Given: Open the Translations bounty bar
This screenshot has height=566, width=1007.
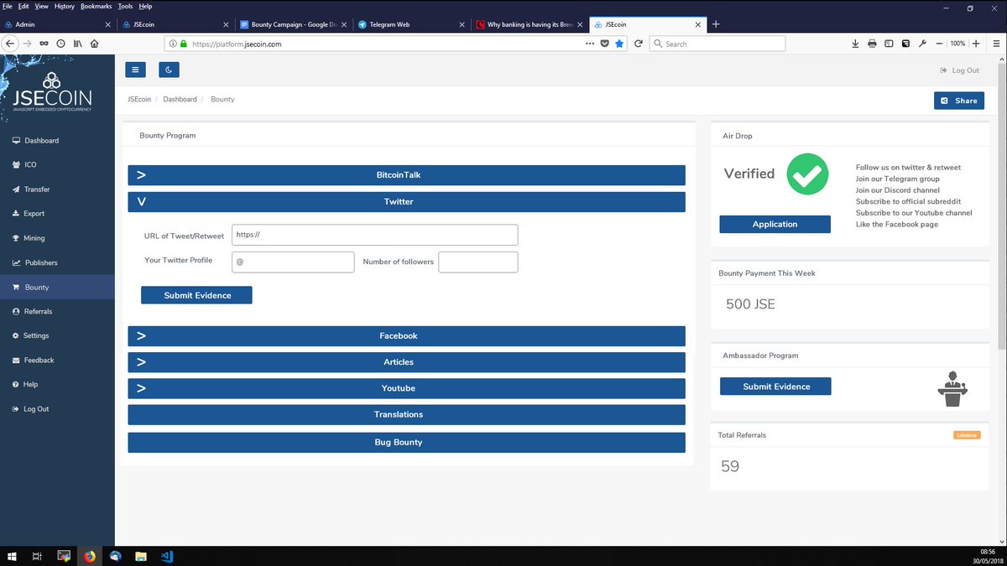Looking at the screenshot, I should pos(406,414).
